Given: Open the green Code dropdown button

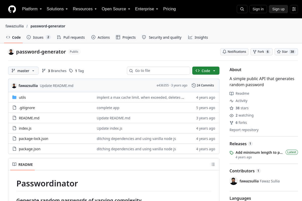Looking at the screenshot, I should pos(206,71).
